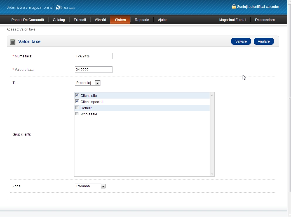Click the padlock icon in the header

click(234, 6)
